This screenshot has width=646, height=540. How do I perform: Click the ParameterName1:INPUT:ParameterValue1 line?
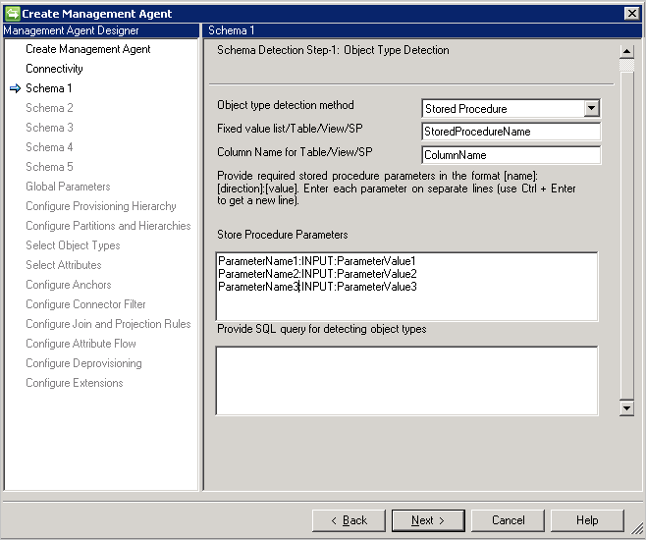(x=317, y=261)
